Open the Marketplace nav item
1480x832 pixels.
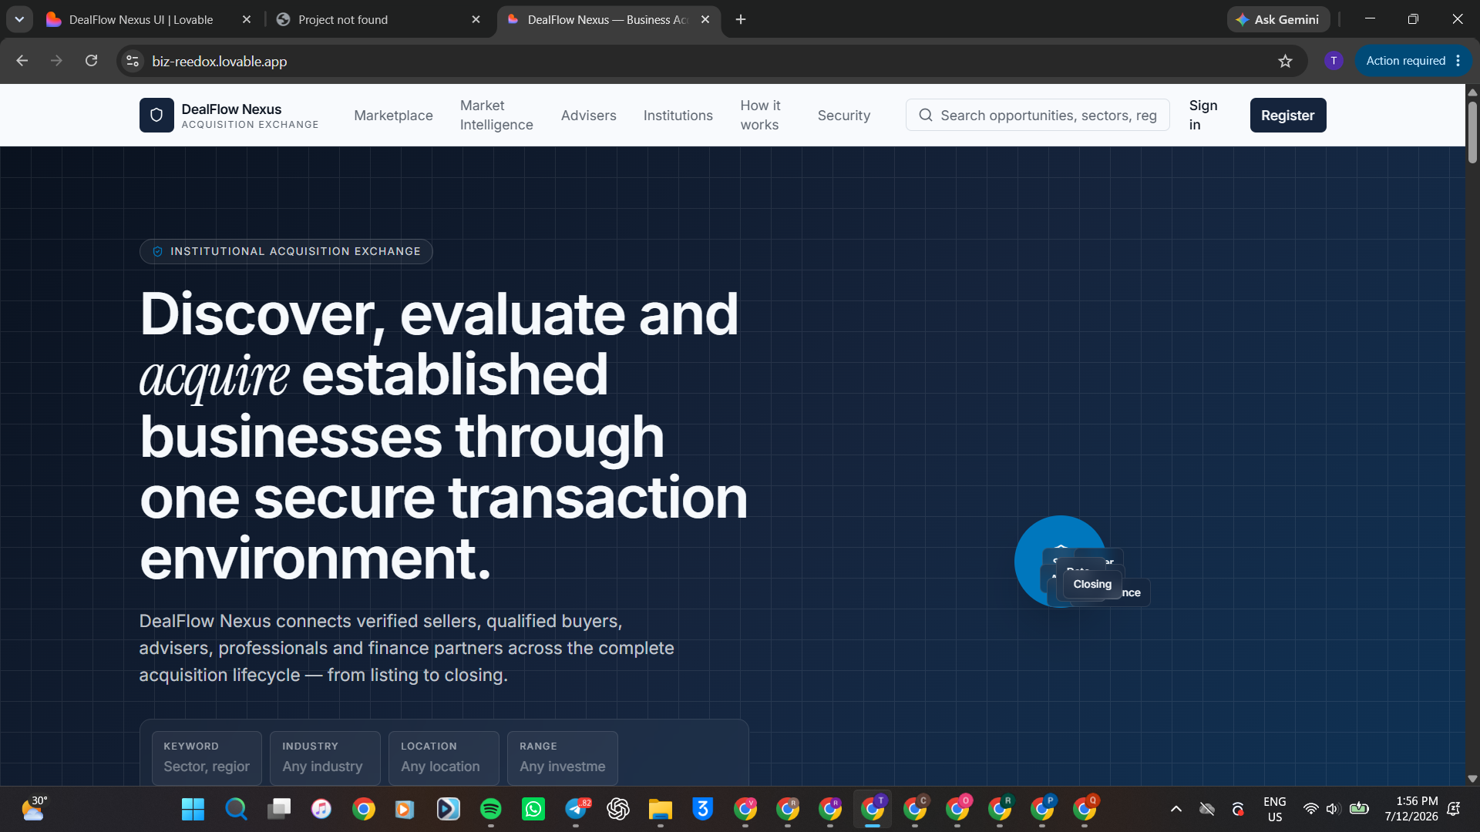393,116
